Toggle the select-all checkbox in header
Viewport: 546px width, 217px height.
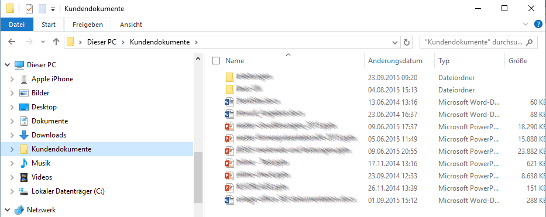pos(215,61)
